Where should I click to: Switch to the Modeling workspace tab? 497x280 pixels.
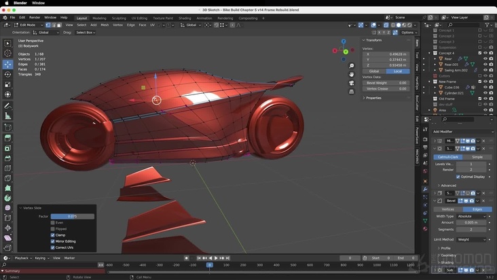point(99,18)
